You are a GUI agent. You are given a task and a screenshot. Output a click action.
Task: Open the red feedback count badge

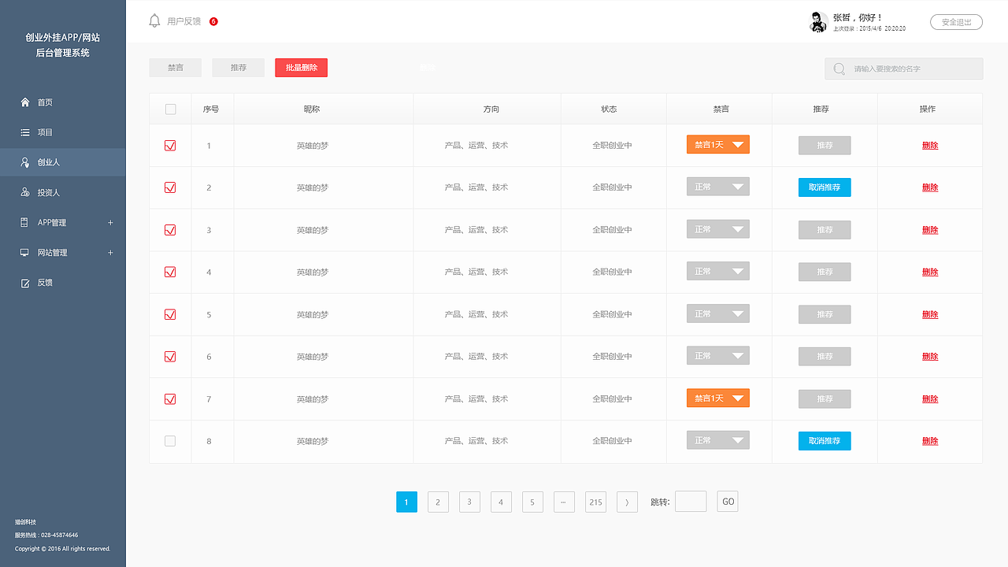(x=213, y=21)
